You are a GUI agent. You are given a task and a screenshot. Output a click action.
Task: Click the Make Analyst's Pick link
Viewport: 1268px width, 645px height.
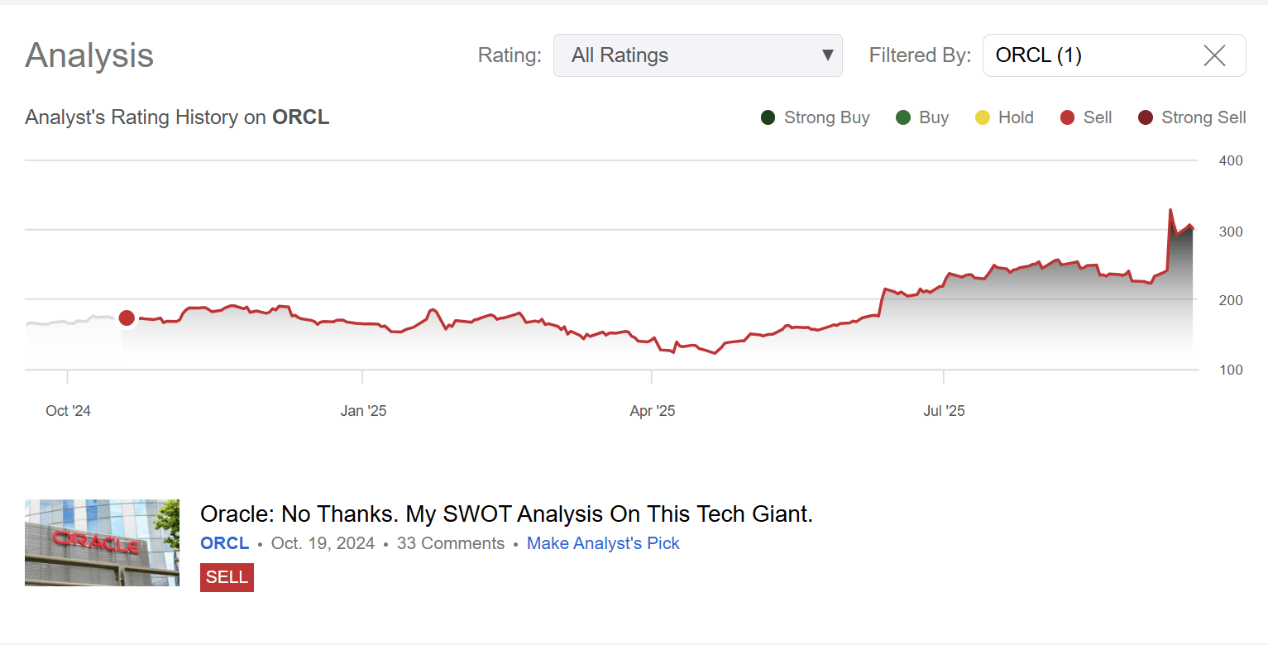(603, 543)
